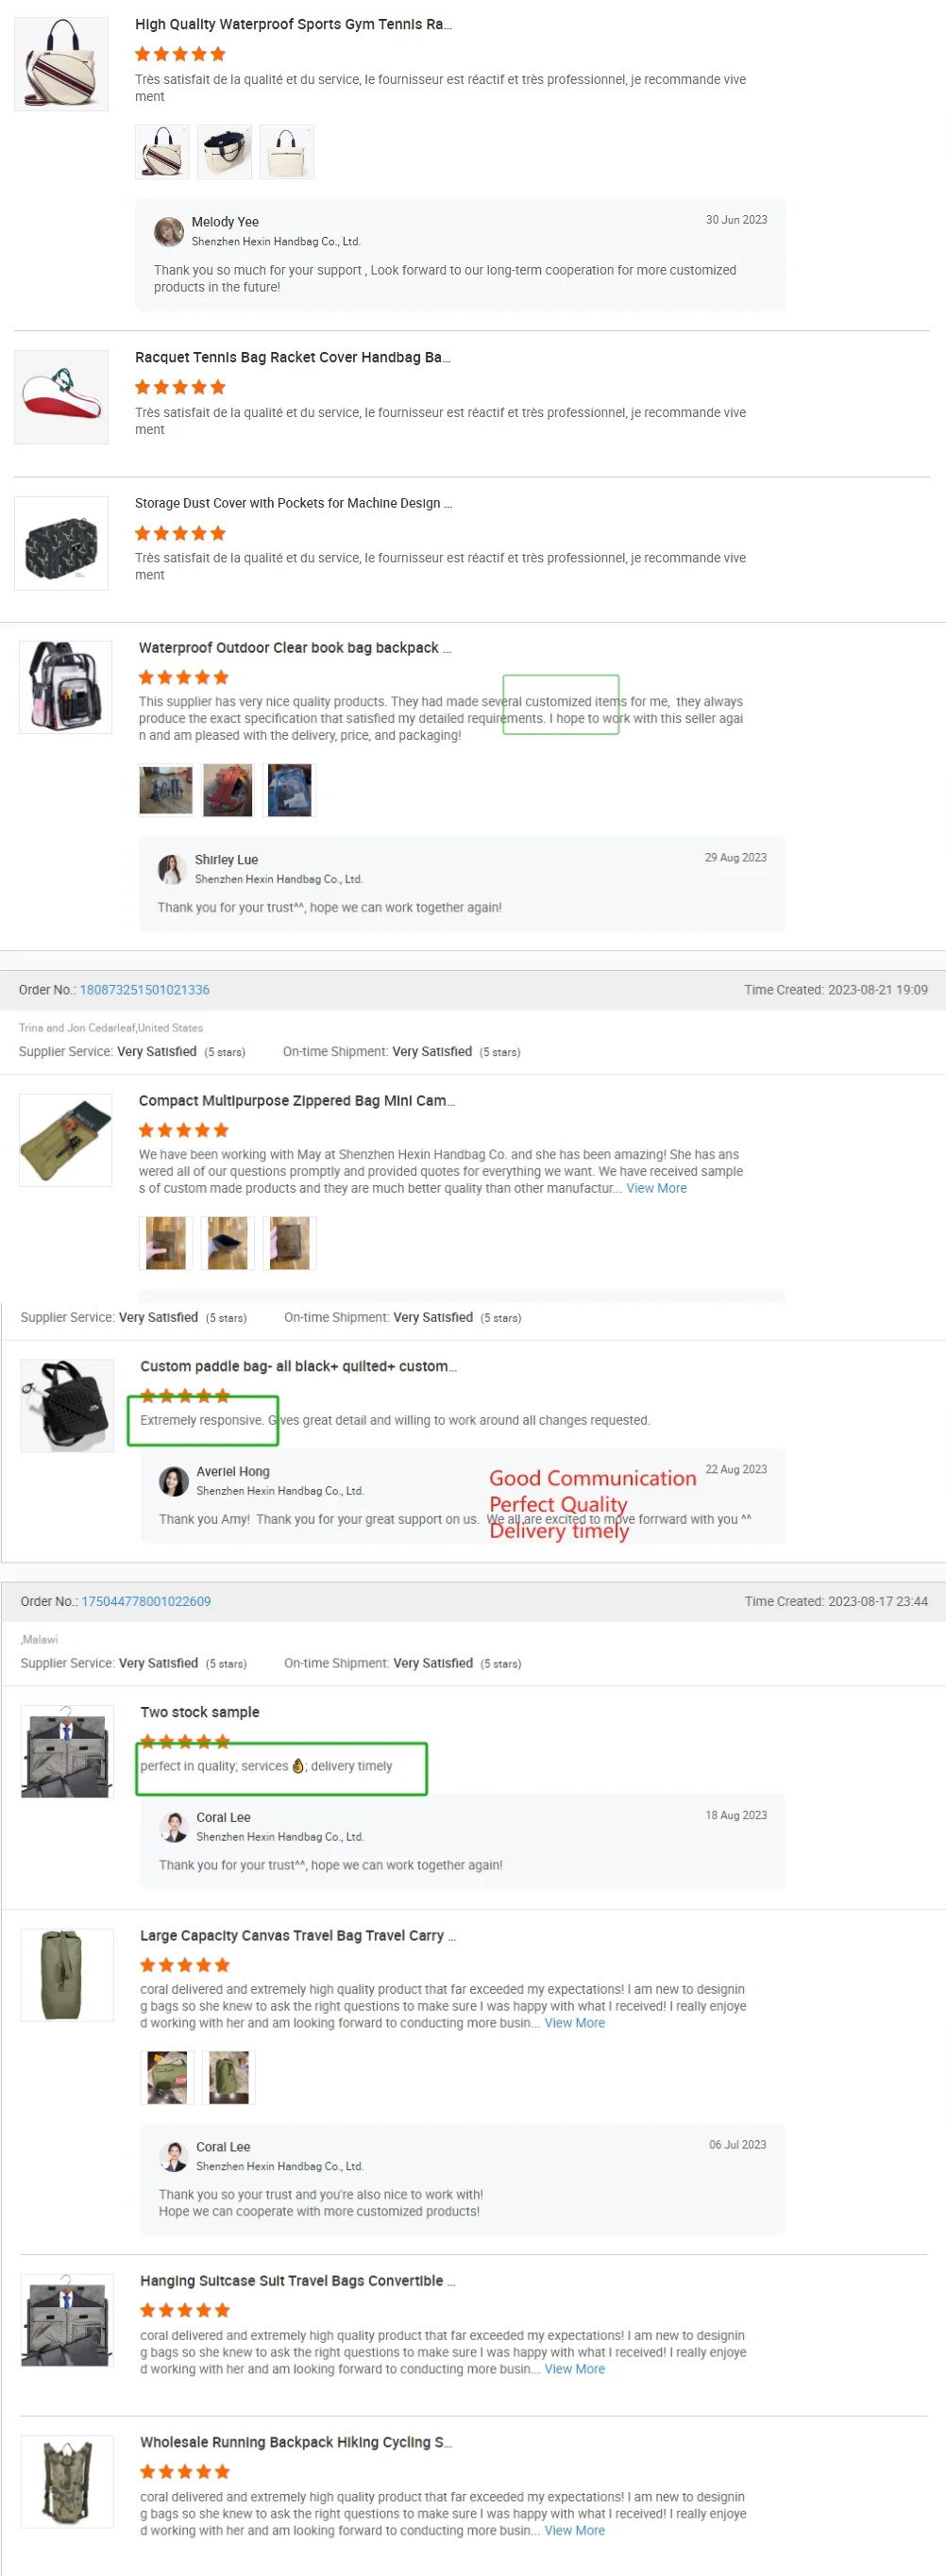Click Shirley Lue's profile avatar
The image size is (946, 2576).
[172, 869]
